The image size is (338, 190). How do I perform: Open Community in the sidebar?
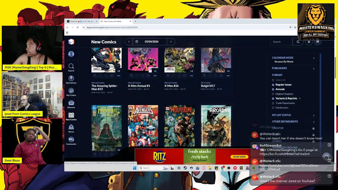71,141
